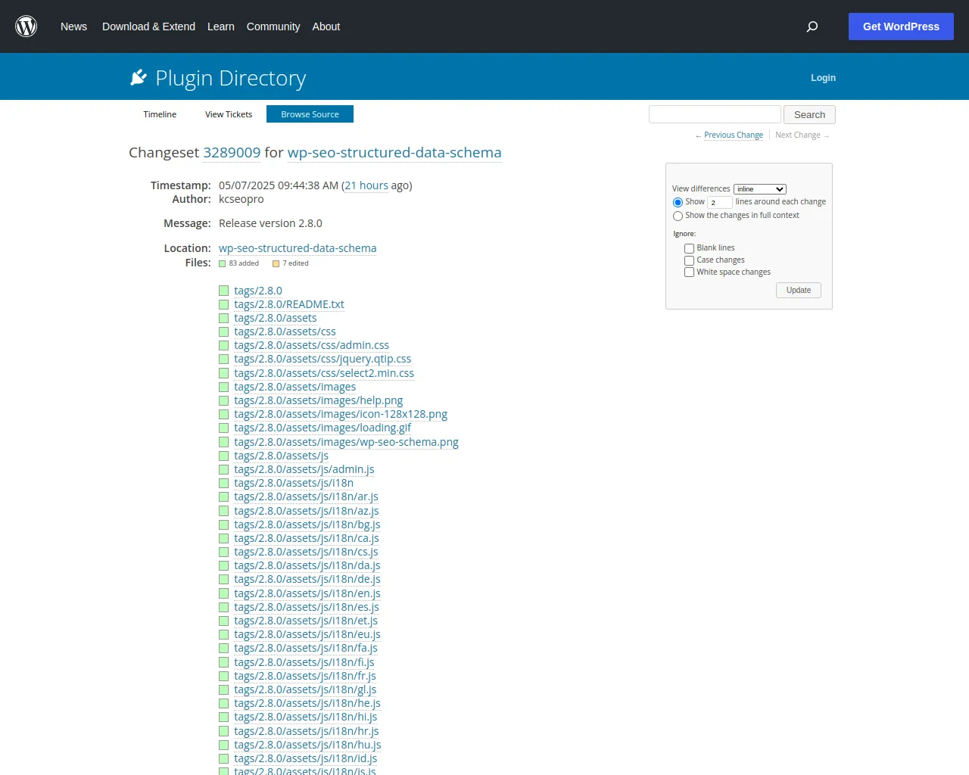Click green added square beside tags/2.8.0/assets/css/admin.css
The image size is (969, 775).
pos(224,345)
